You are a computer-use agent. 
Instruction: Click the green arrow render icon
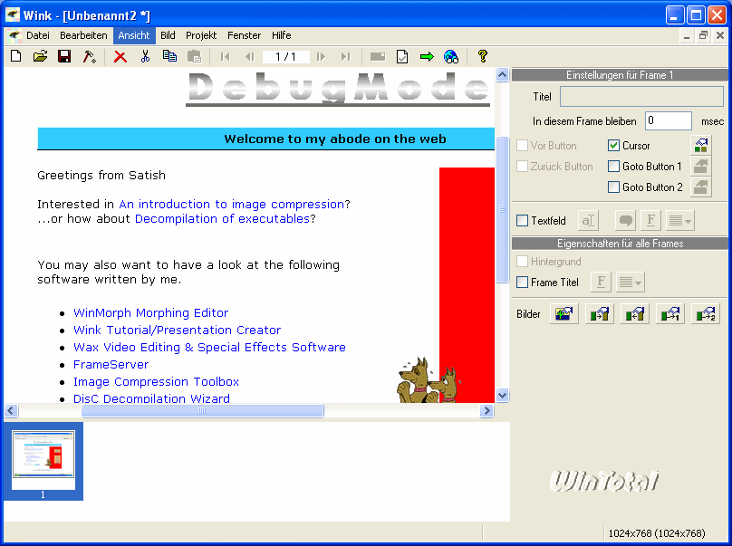click(427, 56)
